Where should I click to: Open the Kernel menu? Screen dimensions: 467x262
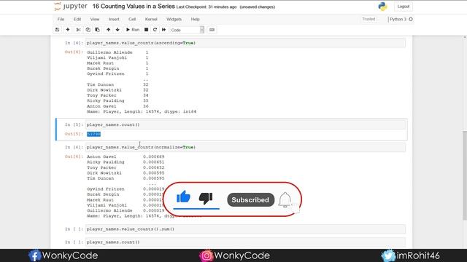coord(151,19)
